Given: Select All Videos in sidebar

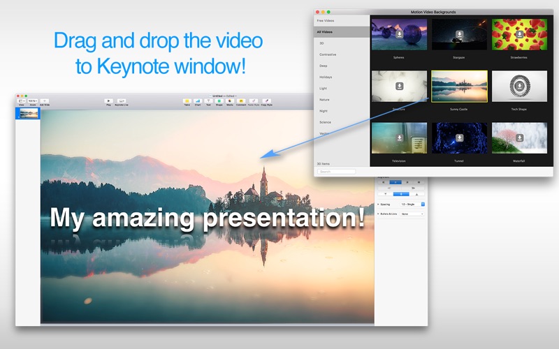Looking at the screenshot, I should (x=342, y=32).
